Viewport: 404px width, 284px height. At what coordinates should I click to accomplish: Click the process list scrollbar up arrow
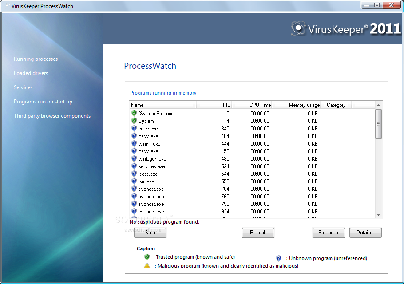pyautogui.click(x=378, y=105)
